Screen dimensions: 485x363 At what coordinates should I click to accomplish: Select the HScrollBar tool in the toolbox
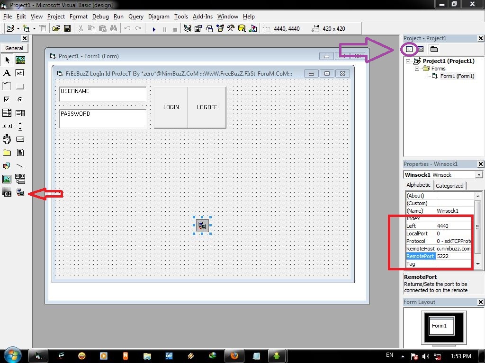(7, 126)
